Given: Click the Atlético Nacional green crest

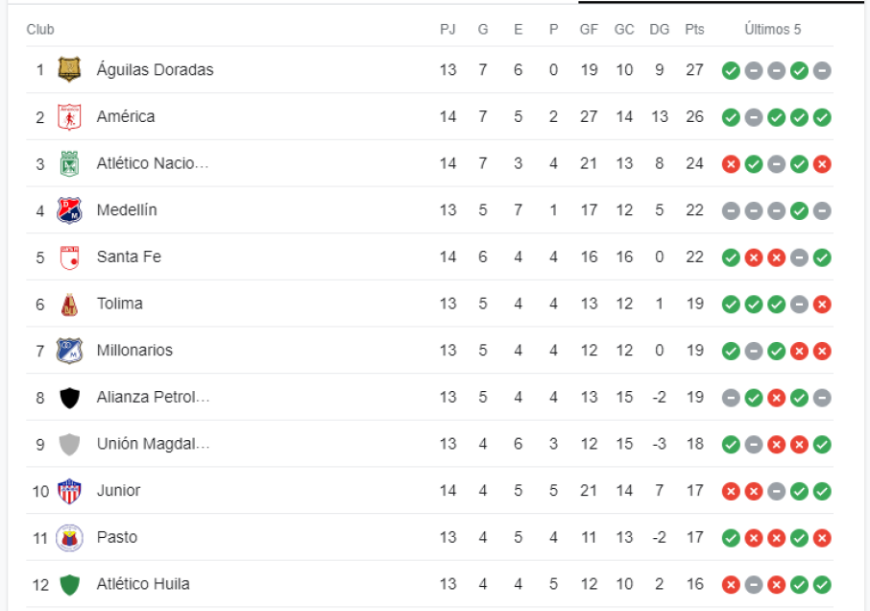Looking at the screenshot, I should click(69, 163).
